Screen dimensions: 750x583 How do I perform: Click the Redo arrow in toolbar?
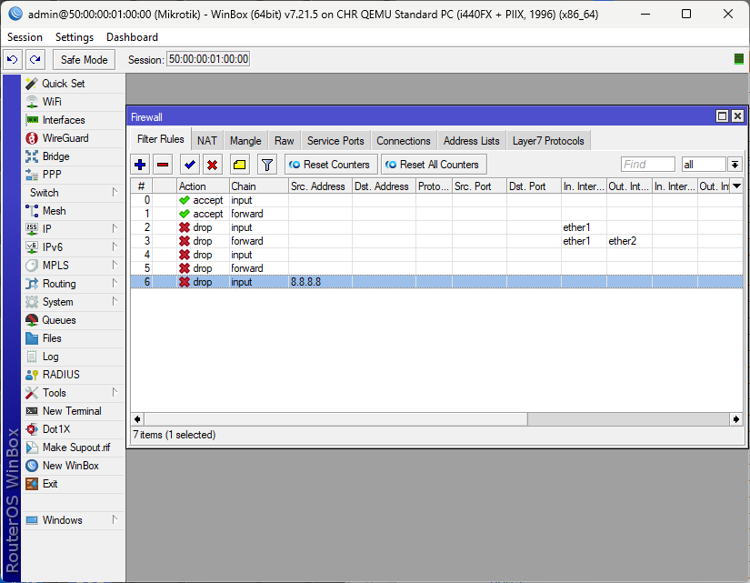pos(35,60)
